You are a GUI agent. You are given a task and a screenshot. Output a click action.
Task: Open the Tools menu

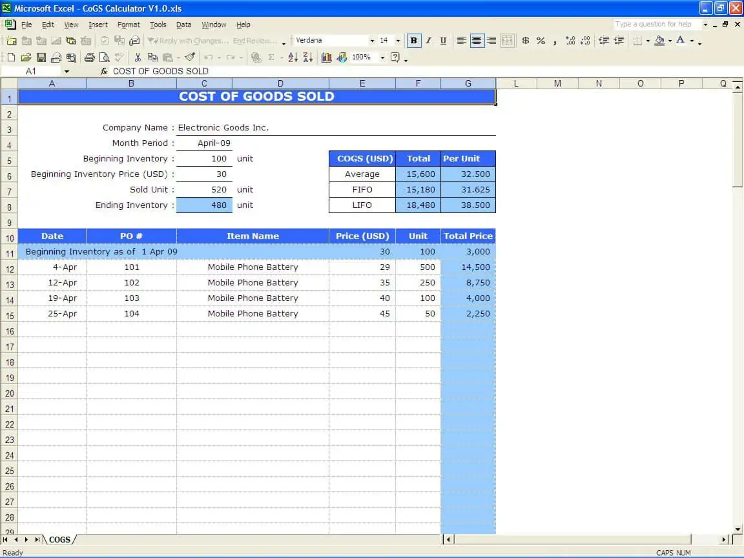[158, 25]
